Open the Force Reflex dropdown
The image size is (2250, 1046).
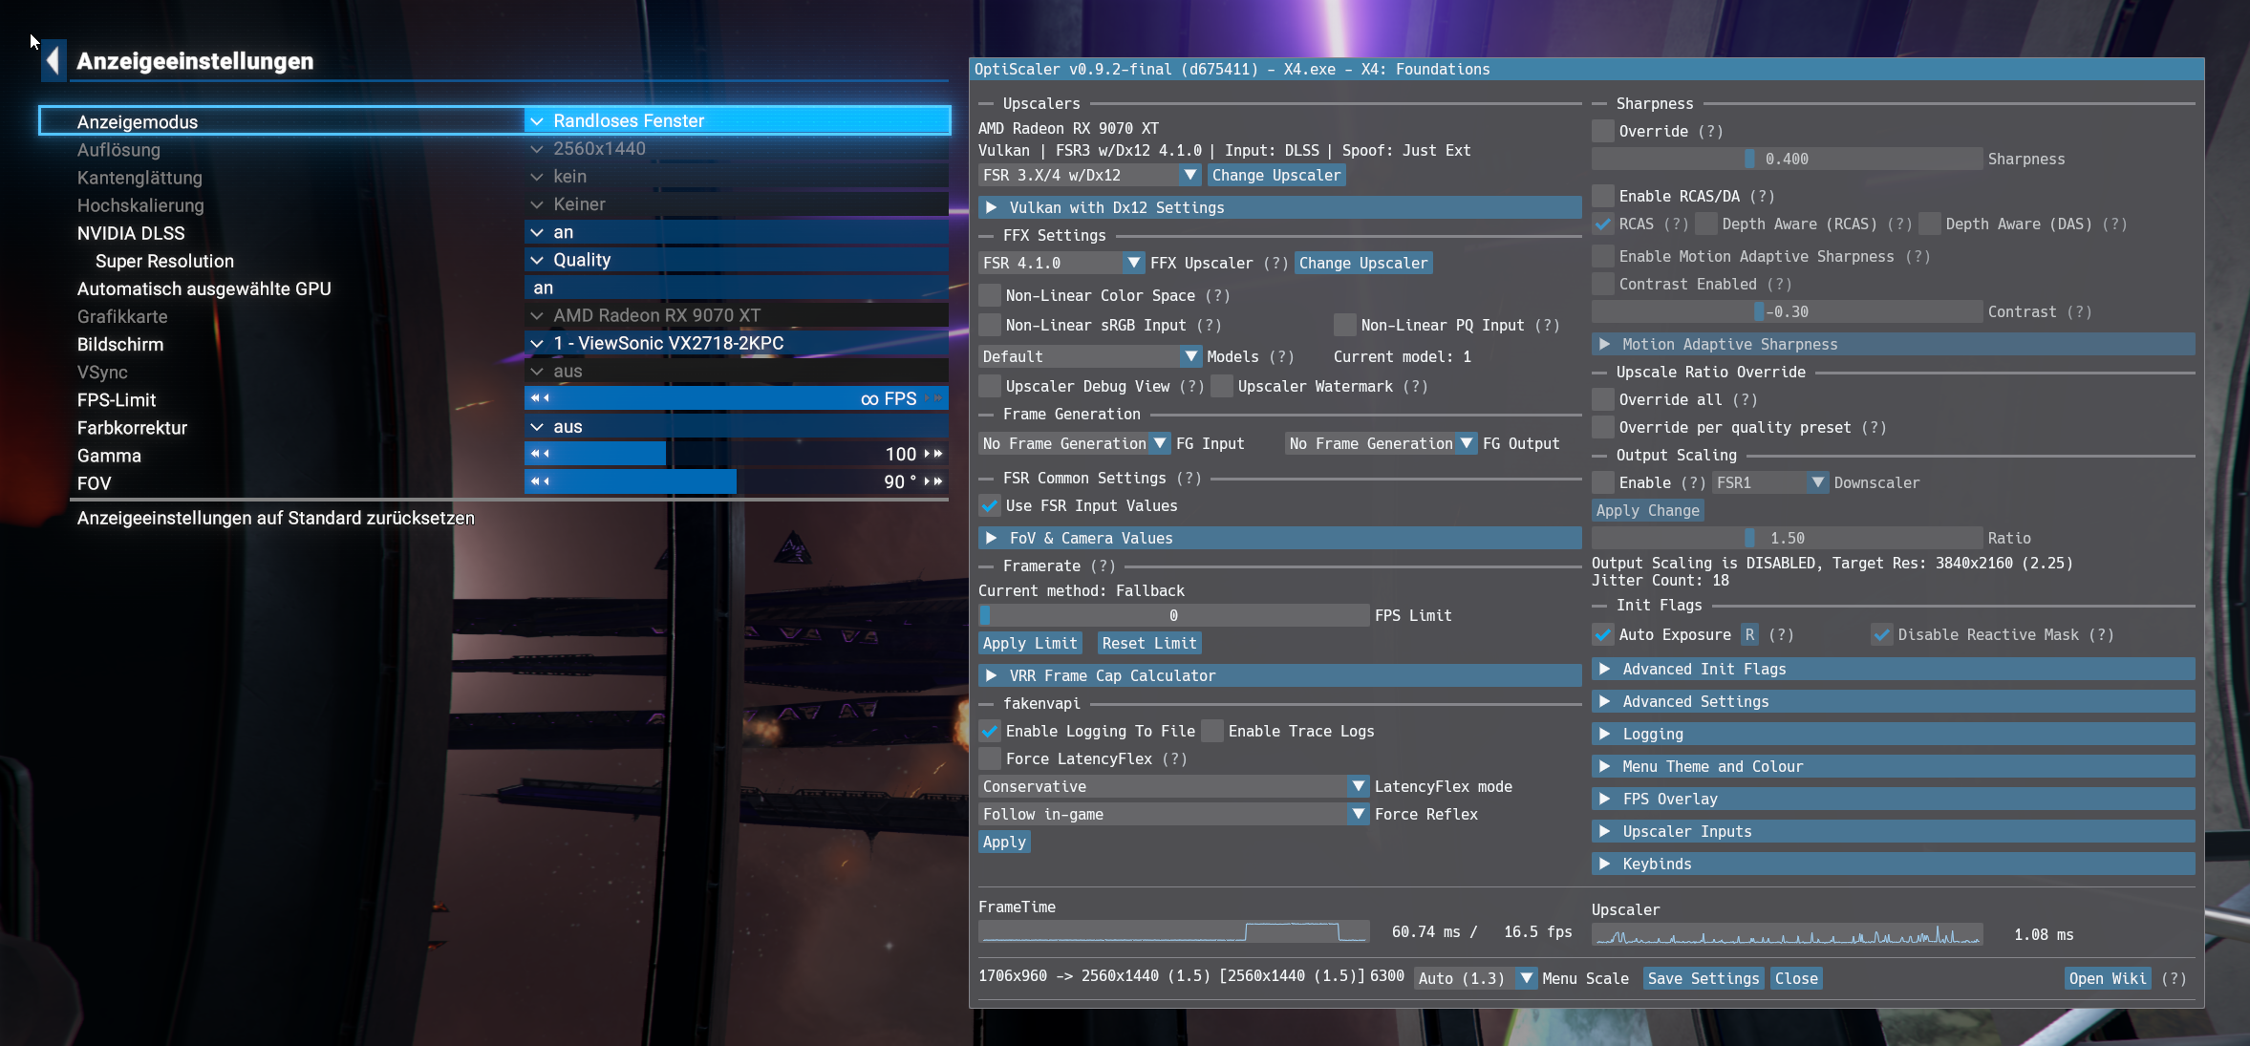pyautogui.click(x=1173, y=814)
